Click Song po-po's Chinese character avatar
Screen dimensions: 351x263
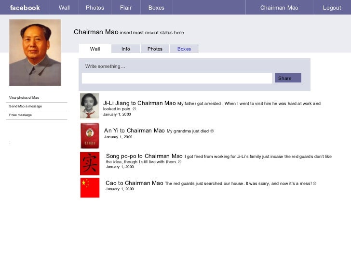click(x=90, y=163)
